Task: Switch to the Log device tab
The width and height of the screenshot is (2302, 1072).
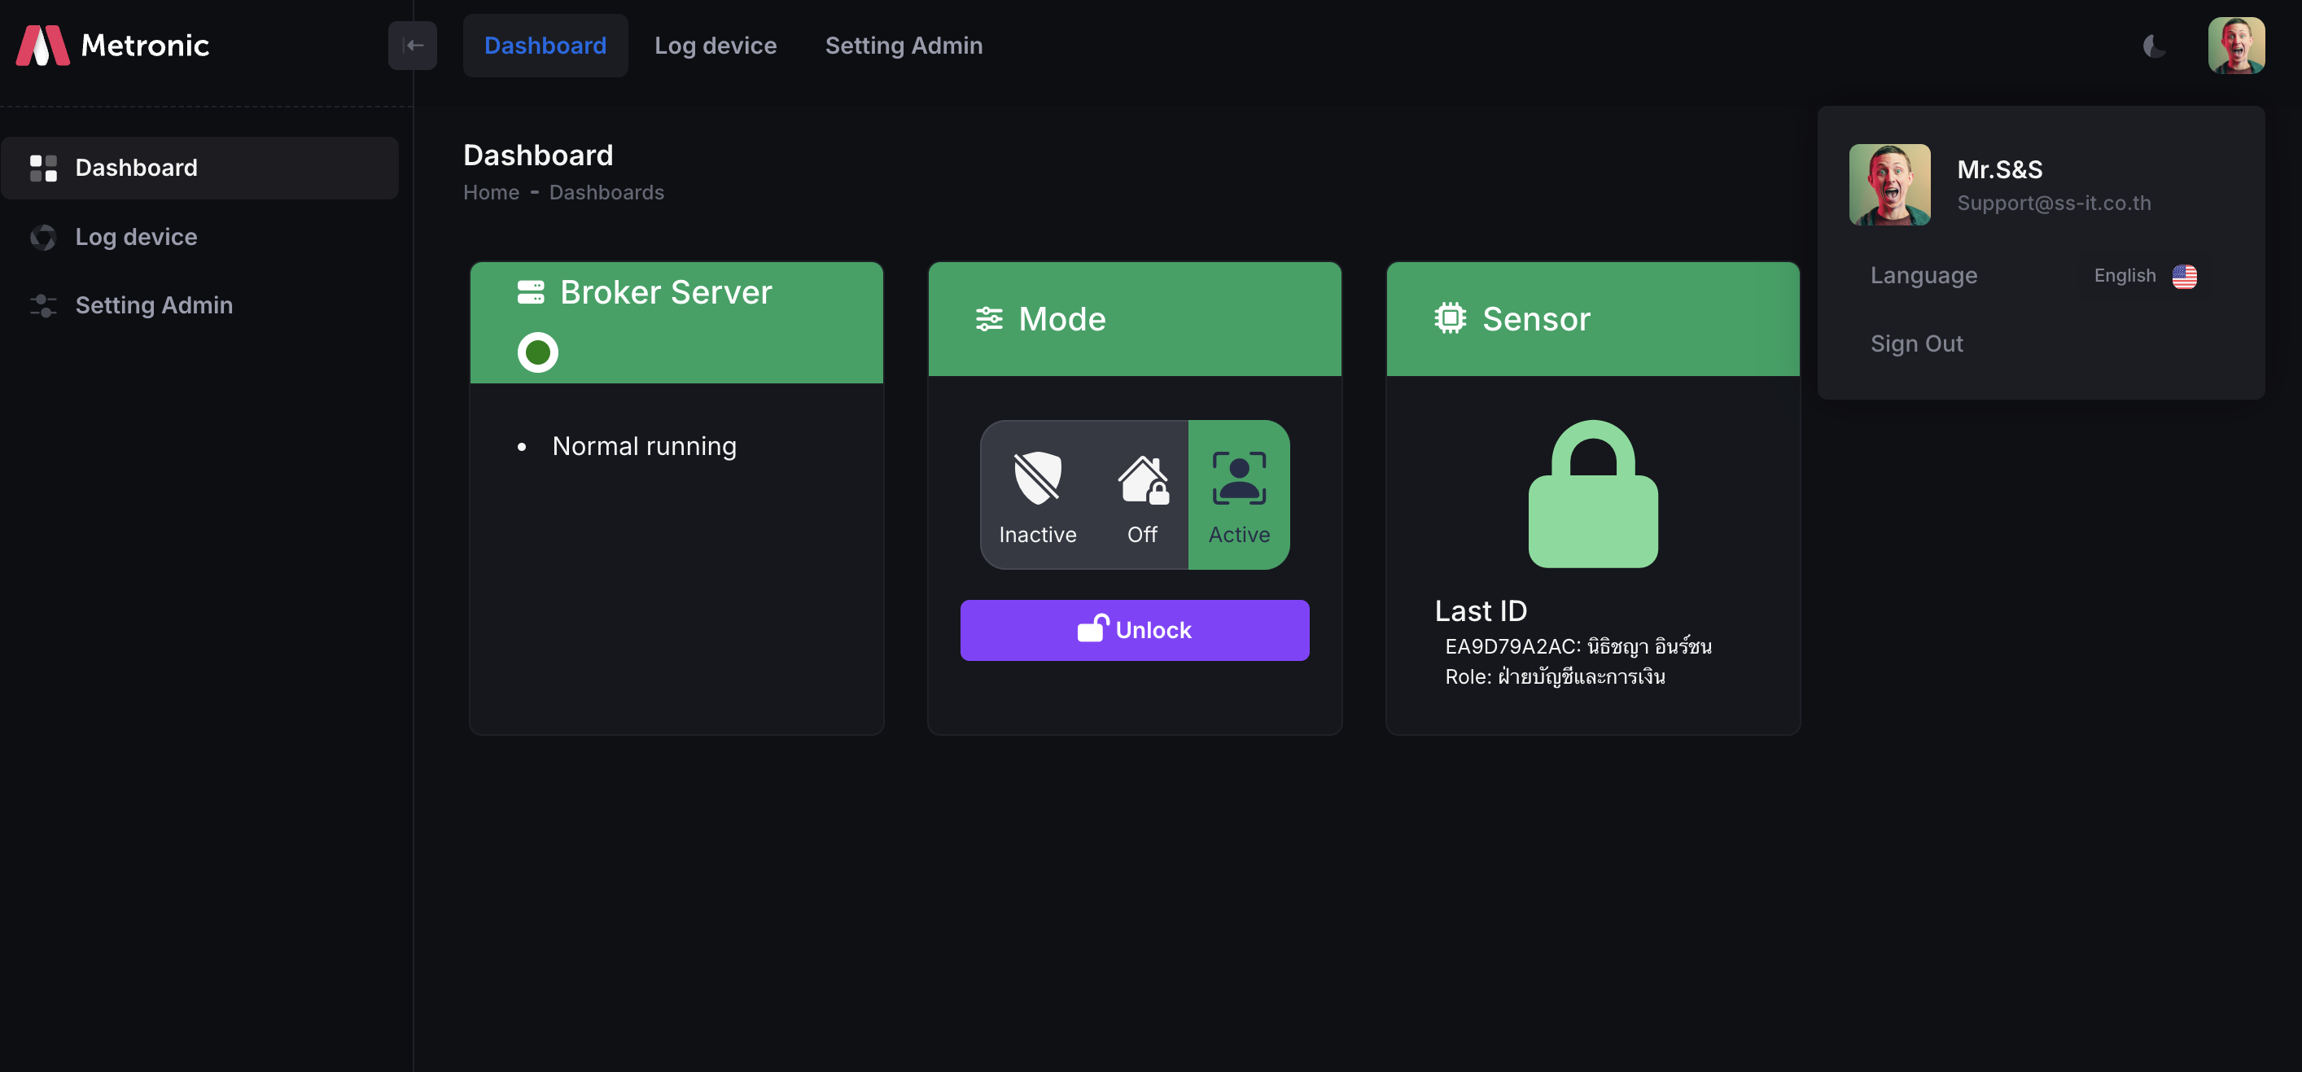Action: (715, 45)
